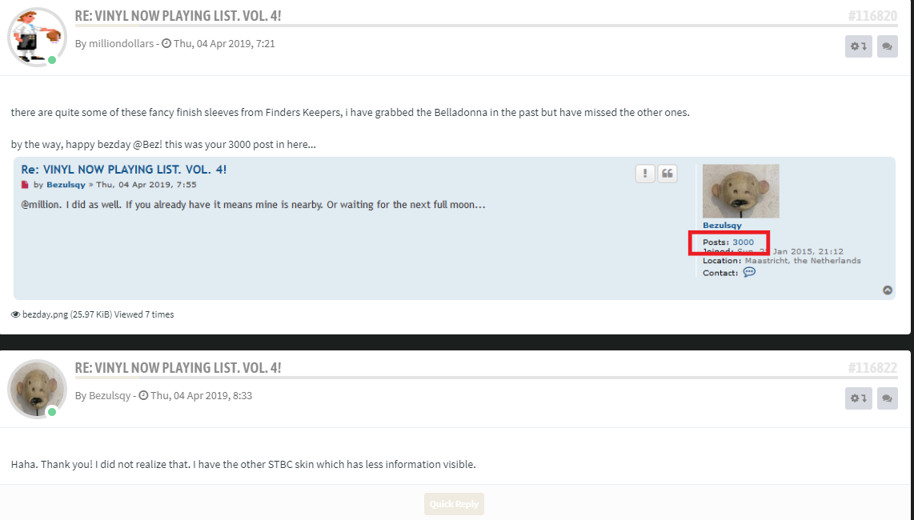Click the small red post icon by Bezulsqy

[25, 185]
